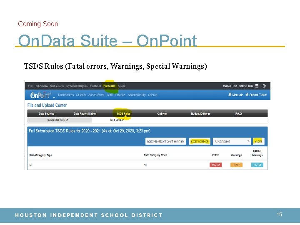Viewport: 300px width, 225px height.
Task: Switch to the OnSync tab
Action: (162, 114)
